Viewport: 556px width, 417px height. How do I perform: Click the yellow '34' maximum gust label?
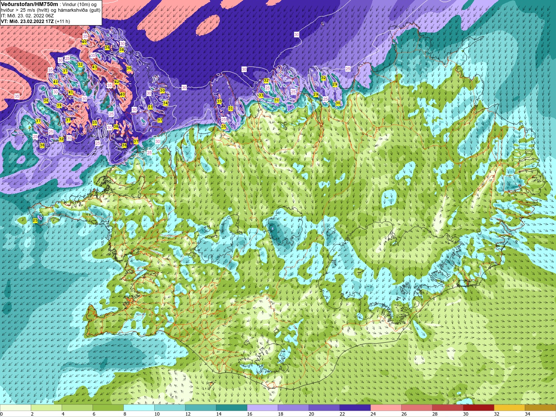[x=165, y=103]
